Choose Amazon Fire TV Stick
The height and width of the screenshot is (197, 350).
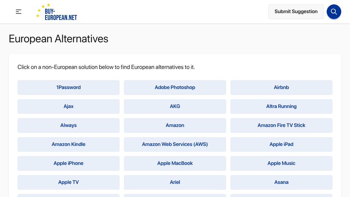click(281, 125)
